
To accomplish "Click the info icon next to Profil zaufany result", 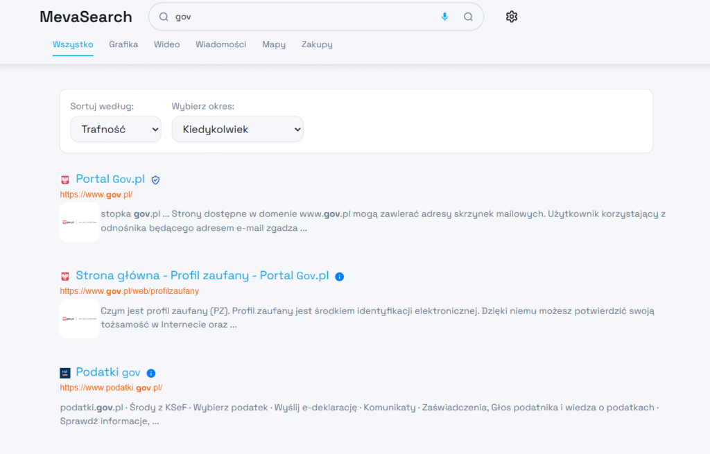I will coord(339,276).
